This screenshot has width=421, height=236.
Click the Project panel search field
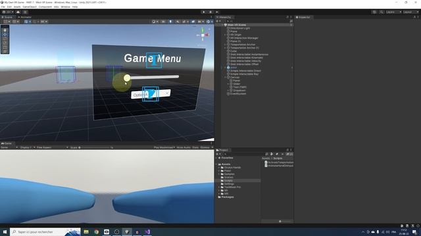click(x=244, y=154)
